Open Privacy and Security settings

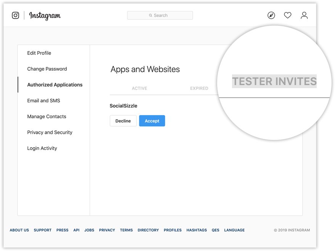coord(50,132)
